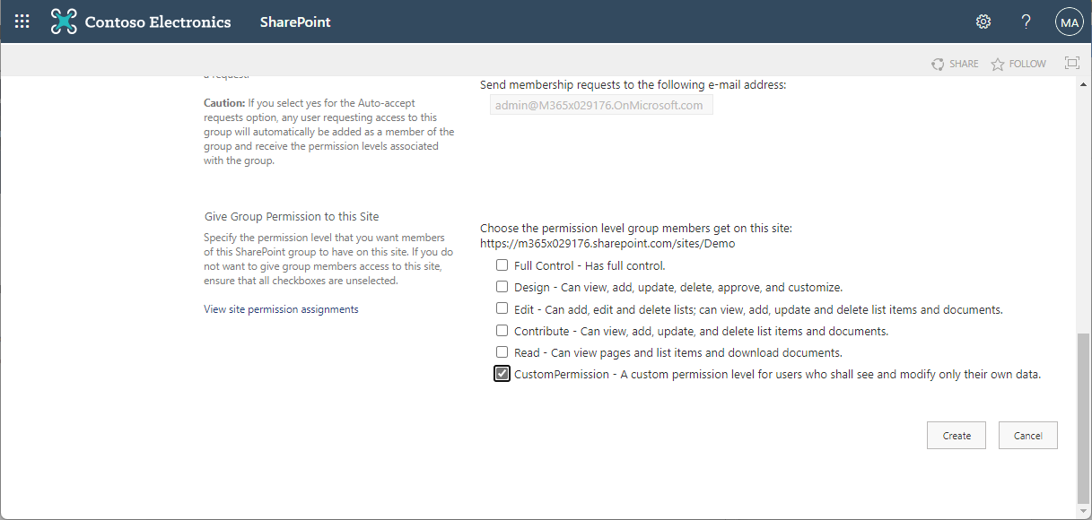Screen dimensions: 1092x520
Task: Click the Cancel button
Action: tap(1027, 436)
